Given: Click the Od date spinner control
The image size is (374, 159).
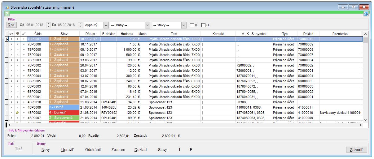Looking at the screenshot, I should (48, 25).
